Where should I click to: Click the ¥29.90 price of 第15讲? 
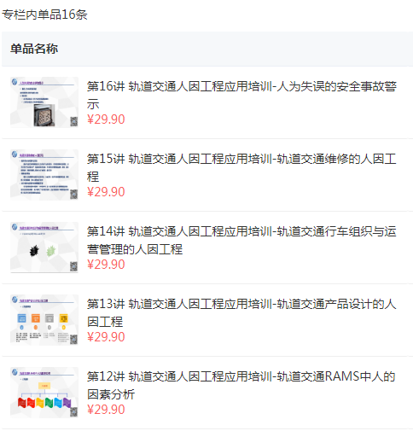point(106,192)
